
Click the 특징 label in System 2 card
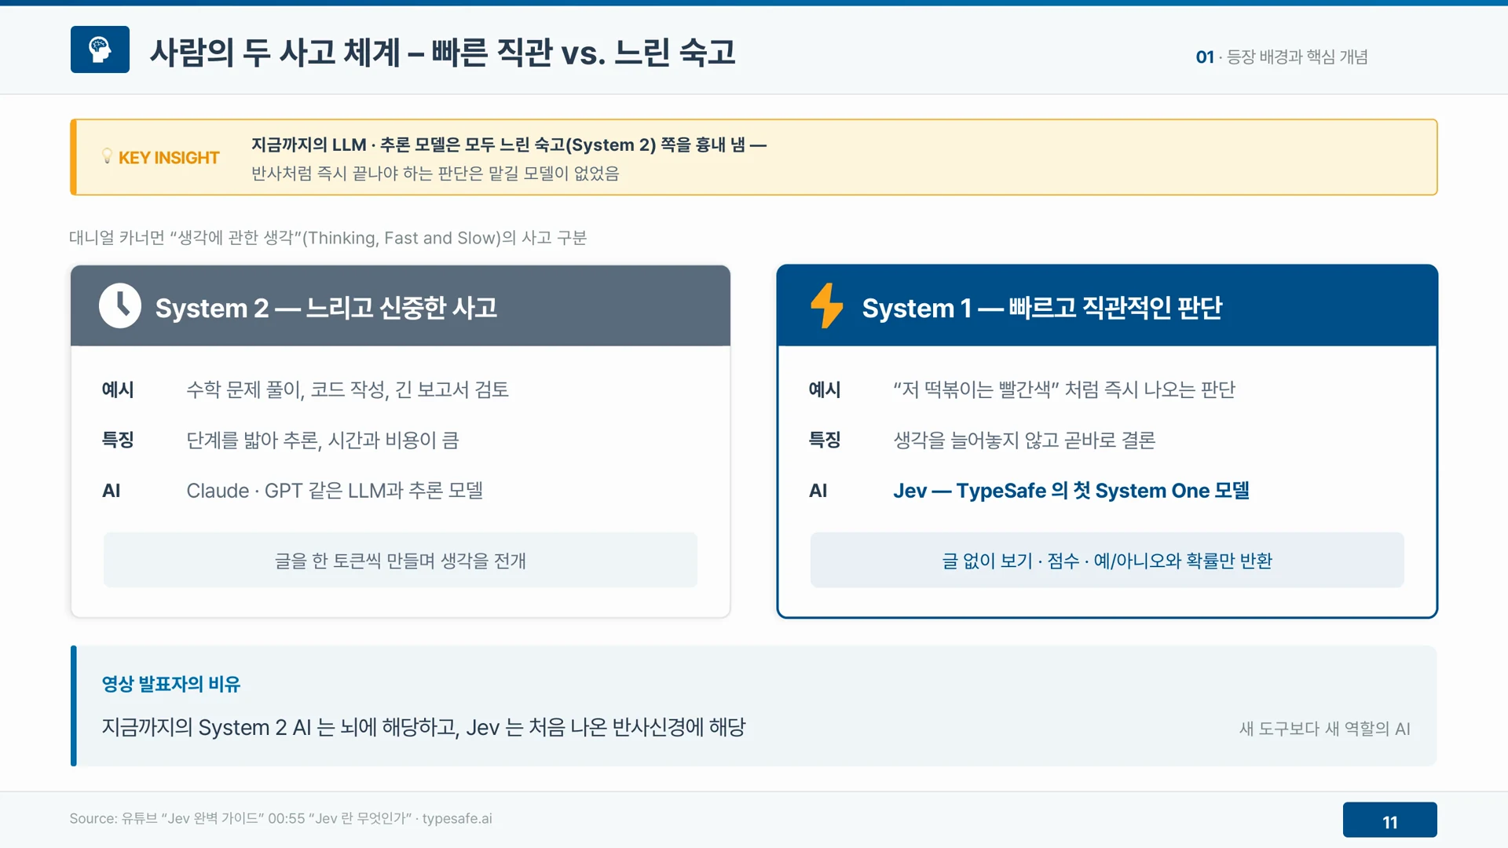pos(118,440)
